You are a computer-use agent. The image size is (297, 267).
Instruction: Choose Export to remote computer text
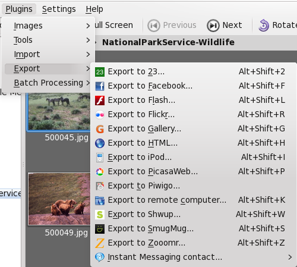[167, 200]
